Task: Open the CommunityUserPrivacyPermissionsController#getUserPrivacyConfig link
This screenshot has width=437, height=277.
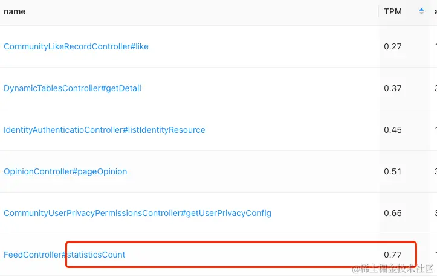Action: [x=137, y=213]
